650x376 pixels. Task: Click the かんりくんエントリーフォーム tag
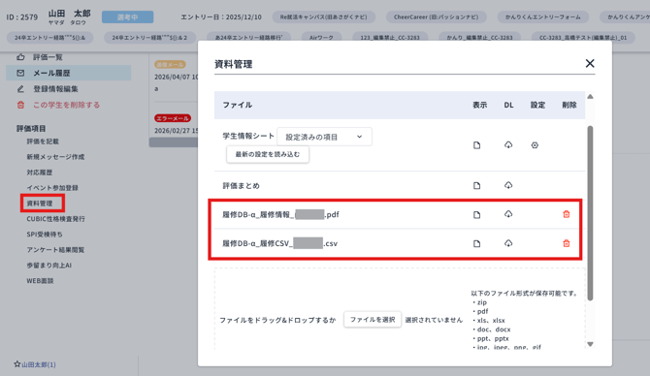click(x=543, y=17)
